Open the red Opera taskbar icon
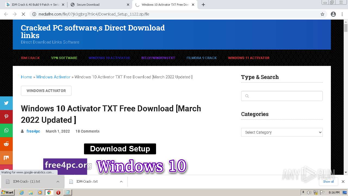 58,192
